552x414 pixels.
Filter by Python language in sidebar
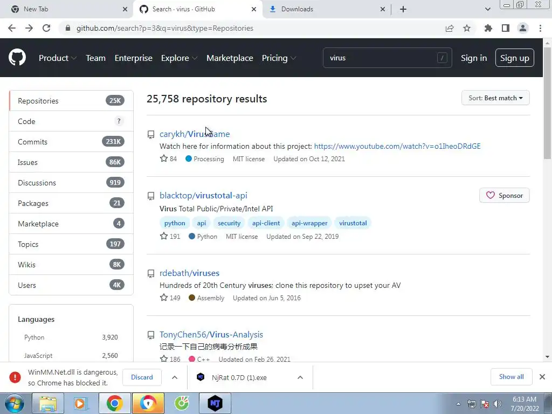pyautogui.click(x=71, y=337)
